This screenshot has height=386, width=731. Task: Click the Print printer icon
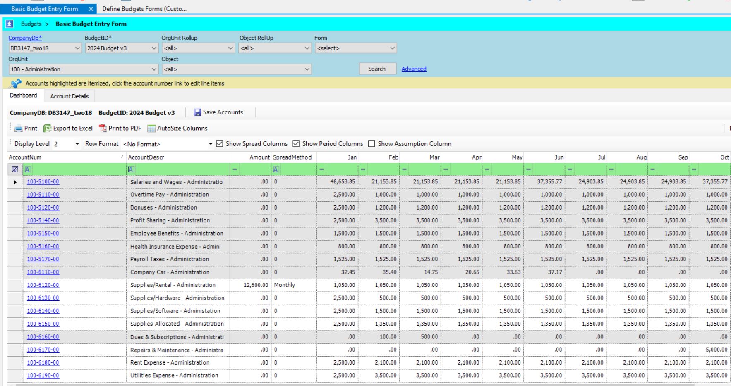(19, 129)
